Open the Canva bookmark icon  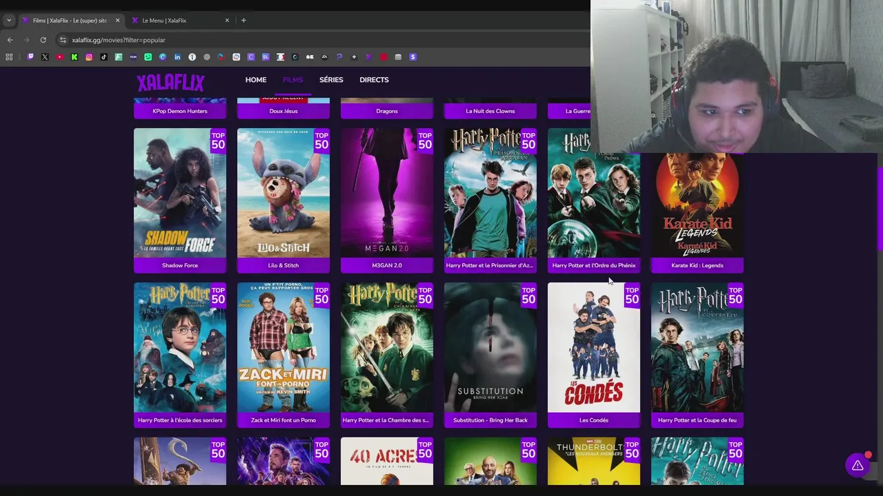click(163, 57)
